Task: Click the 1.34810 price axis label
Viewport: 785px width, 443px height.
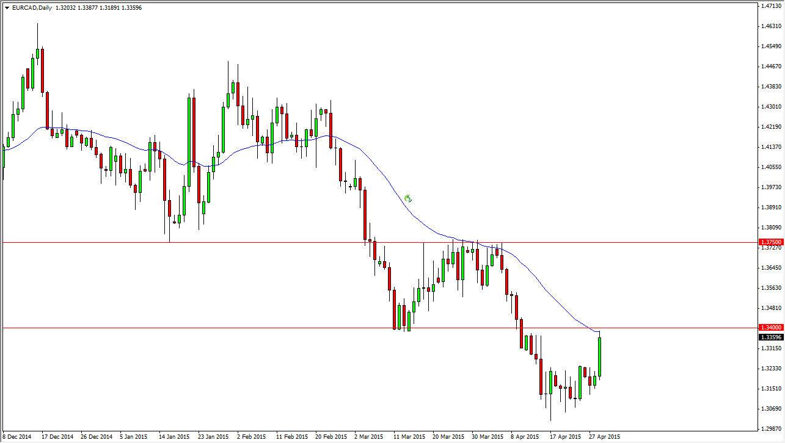Action: point(772,308)
